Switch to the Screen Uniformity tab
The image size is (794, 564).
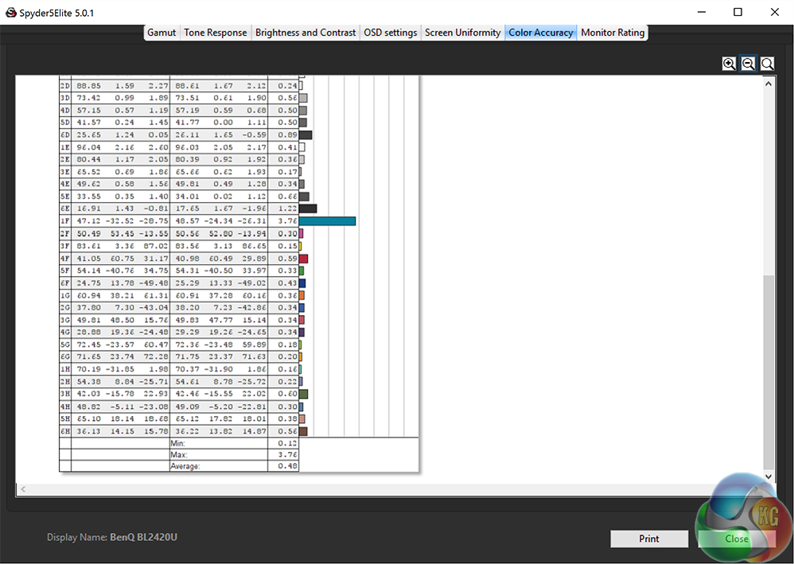click(x=462, y=33)
